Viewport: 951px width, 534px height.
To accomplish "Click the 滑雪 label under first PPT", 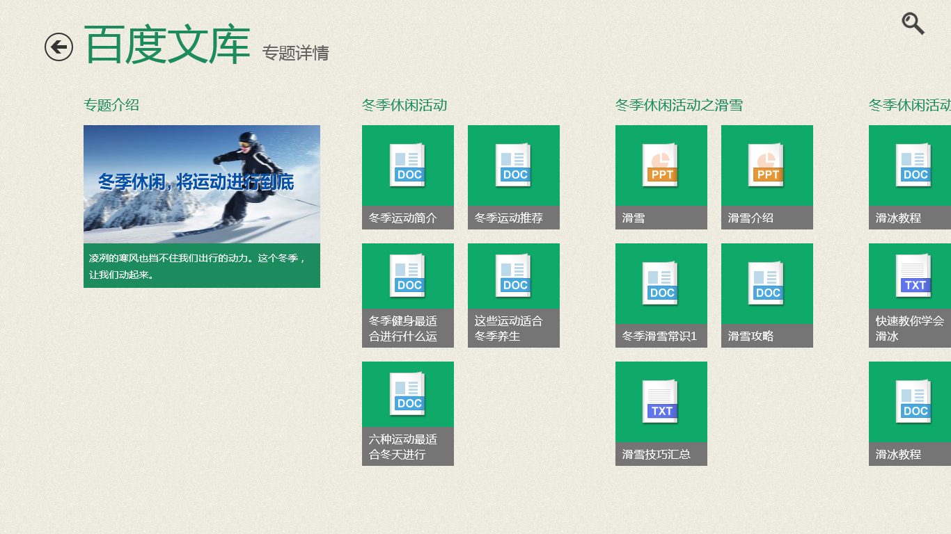I will click(634, 218).
